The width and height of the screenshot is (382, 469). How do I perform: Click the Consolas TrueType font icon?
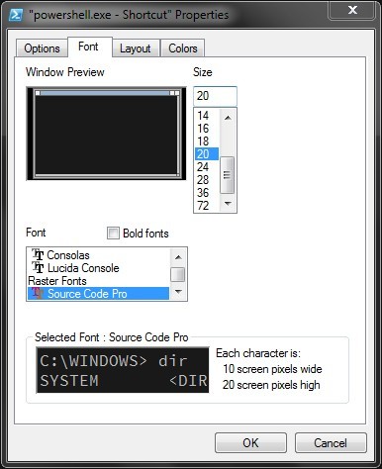(38, 254)
